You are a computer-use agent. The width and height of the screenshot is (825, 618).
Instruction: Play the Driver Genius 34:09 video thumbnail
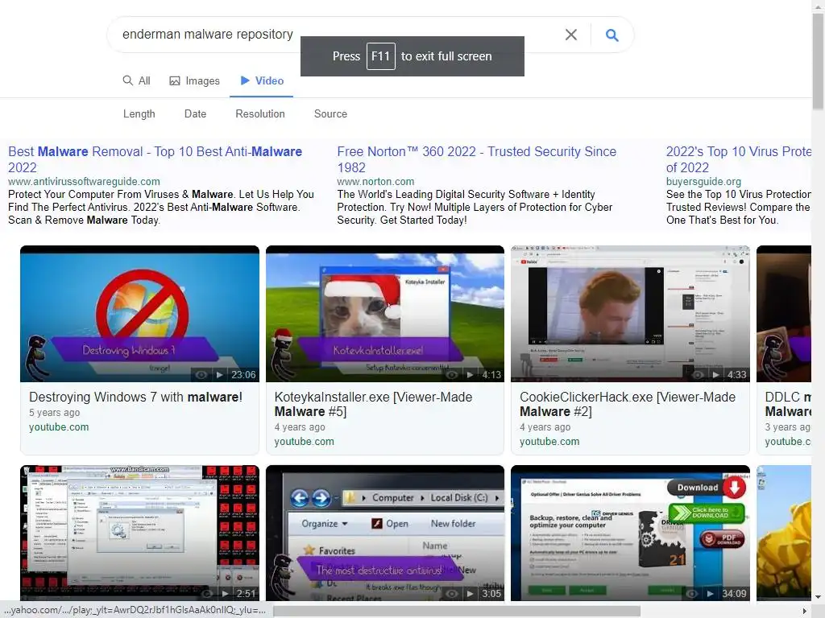[630, 533]
